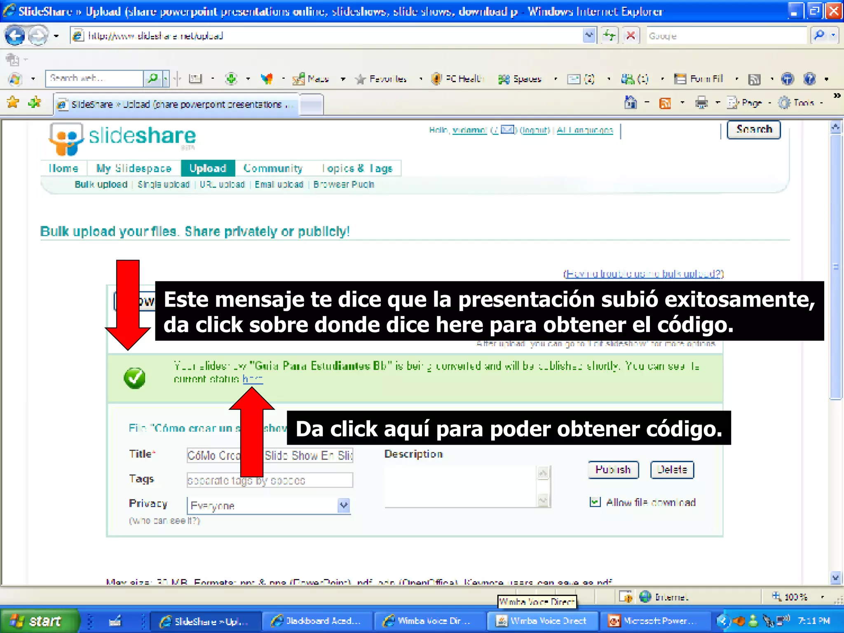Click the Windows Start button
Screen dimensions: 844x633
[40, 621]
